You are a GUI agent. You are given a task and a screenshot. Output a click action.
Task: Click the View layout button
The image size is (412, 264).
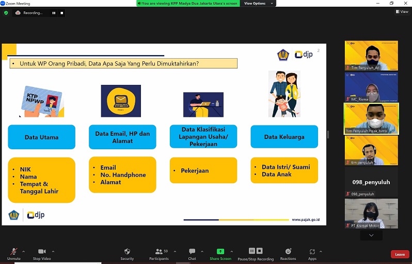(402, 12)
